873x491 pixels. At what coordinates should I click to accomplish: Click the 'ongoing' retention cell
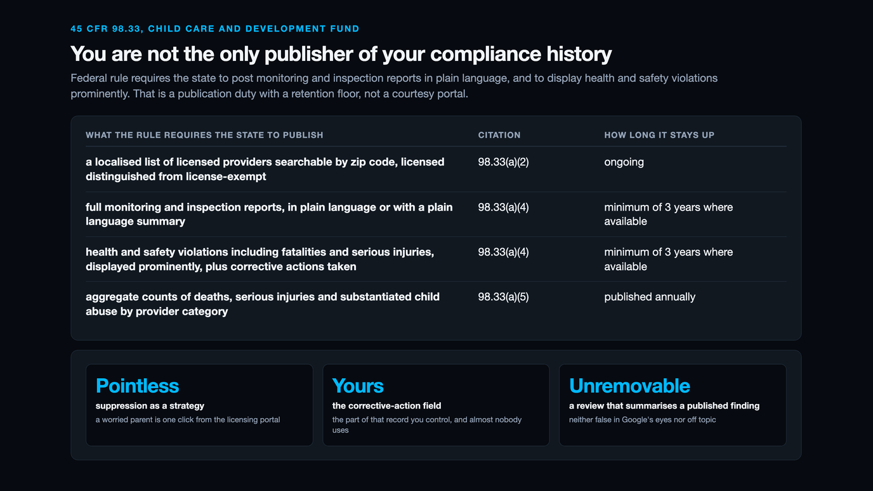[x=624, y=162]
